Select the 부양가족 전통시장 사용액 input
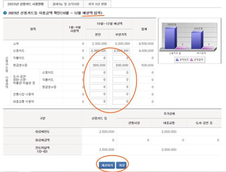The width and height of the screenshot is (226, 172). [x=121, y=94]
